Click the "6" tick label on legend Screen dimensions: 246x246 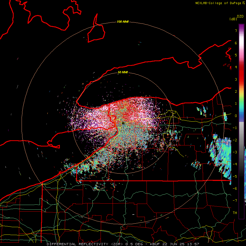[236, 43]
